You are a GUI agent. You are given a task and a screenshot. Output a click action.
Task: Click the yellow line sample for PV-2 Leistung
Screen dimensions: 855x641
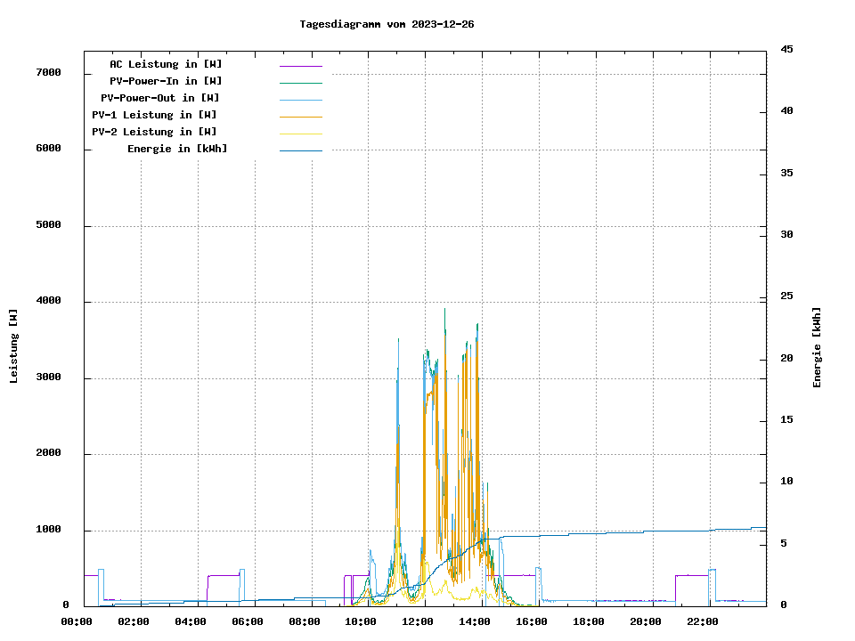[300, 134]
